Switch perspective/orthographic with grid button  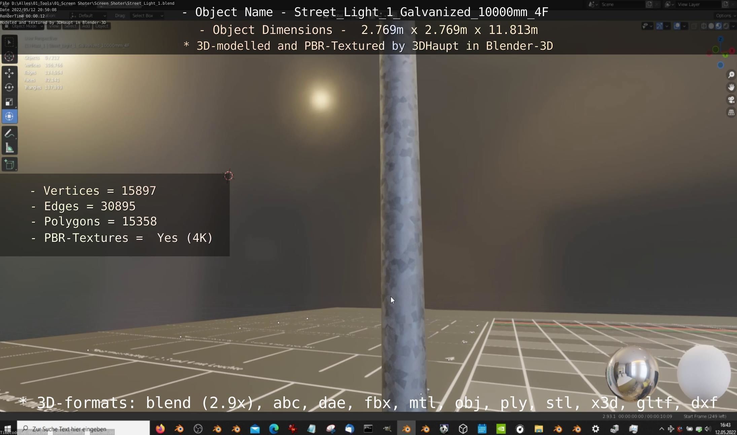(x=731, y=112)
